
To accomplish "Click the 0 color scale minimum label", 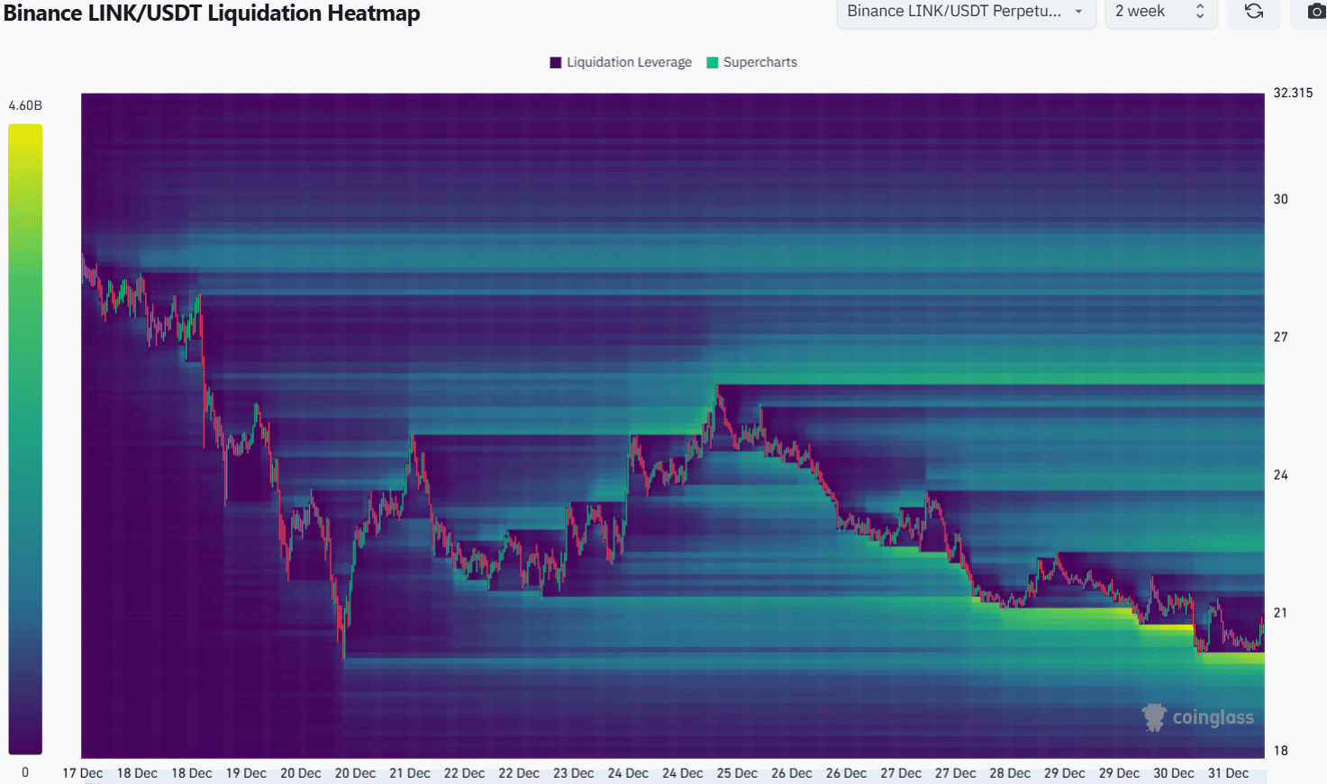I will (25, 772).
